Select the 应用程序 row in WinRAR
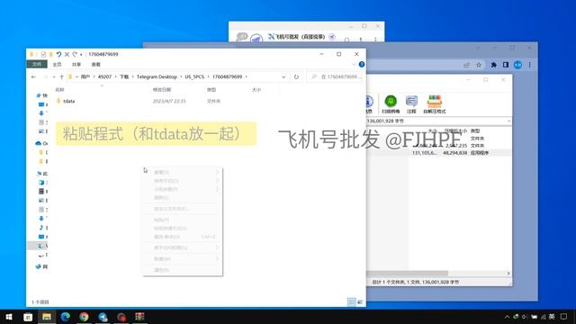 (439, 153)
